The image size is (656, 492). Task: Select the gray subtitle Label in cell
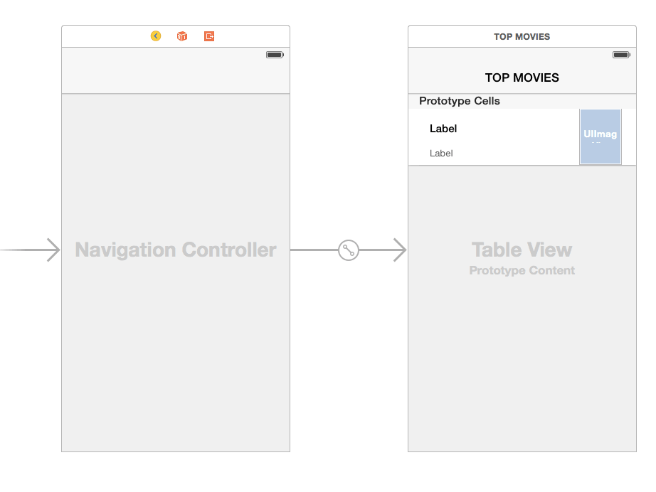coord(441,153)
